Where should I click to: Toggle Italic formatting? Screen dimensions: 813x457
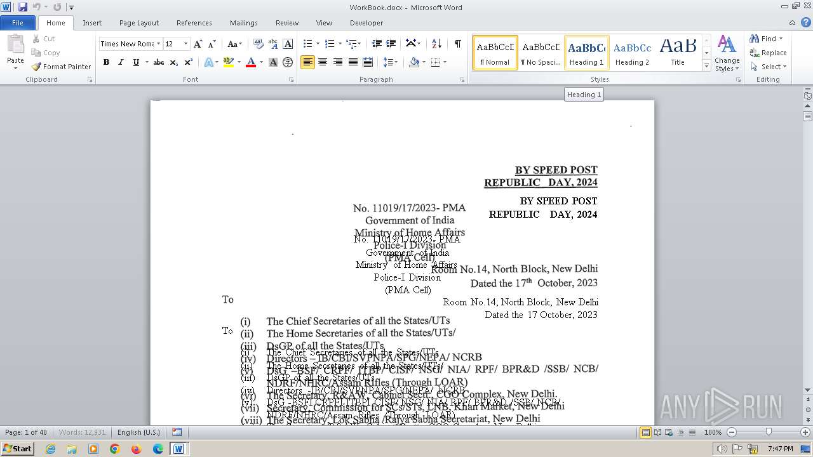[x=121, y=62]
